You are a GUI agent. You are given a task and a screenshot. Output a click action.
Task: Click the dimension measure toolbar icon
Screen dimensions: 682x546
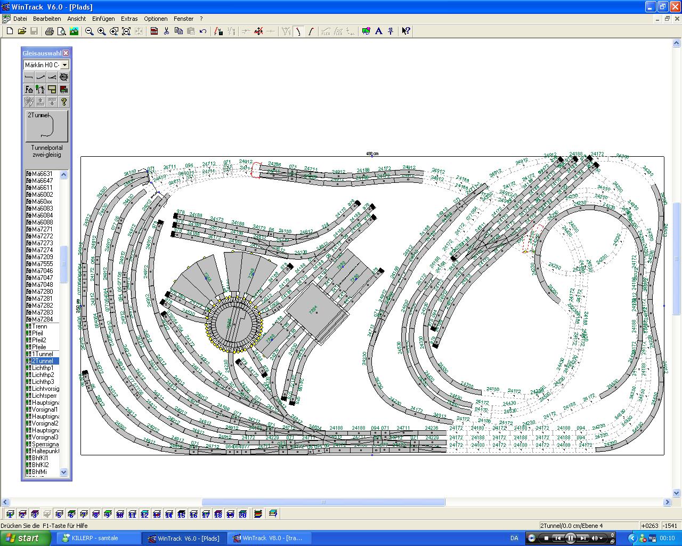click(x=391, y=31)
